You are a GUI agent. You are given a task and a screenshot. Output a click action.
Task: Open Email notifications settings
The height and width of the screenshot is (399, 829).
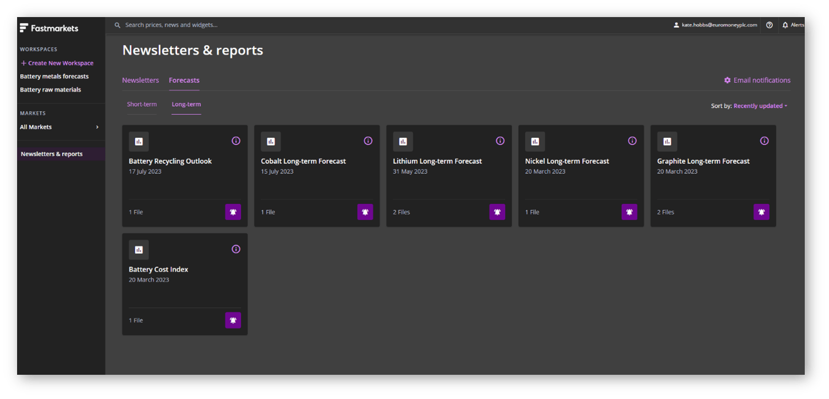(757, 80)
